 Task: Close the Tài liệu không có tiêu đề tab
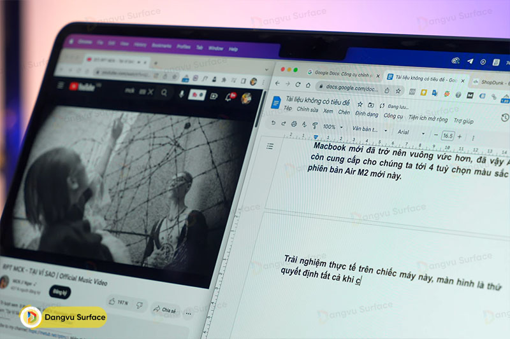pos(463,81)
